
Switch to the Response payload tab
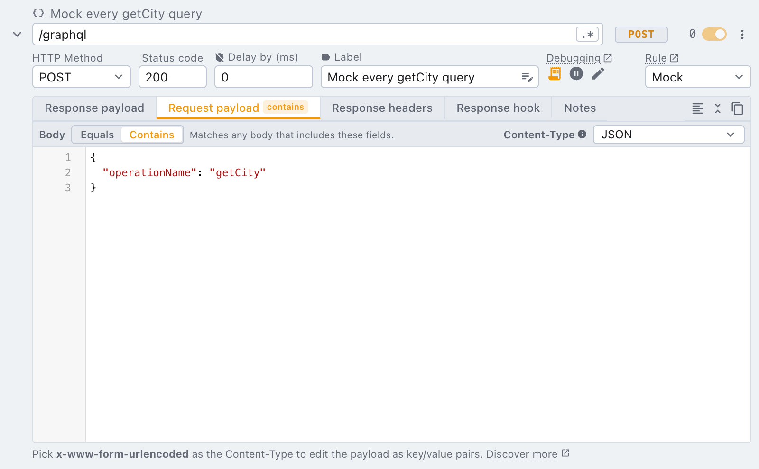pos(94,108)
